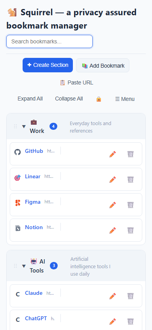Open the Notion bookmark link

[x=34, y=227]
